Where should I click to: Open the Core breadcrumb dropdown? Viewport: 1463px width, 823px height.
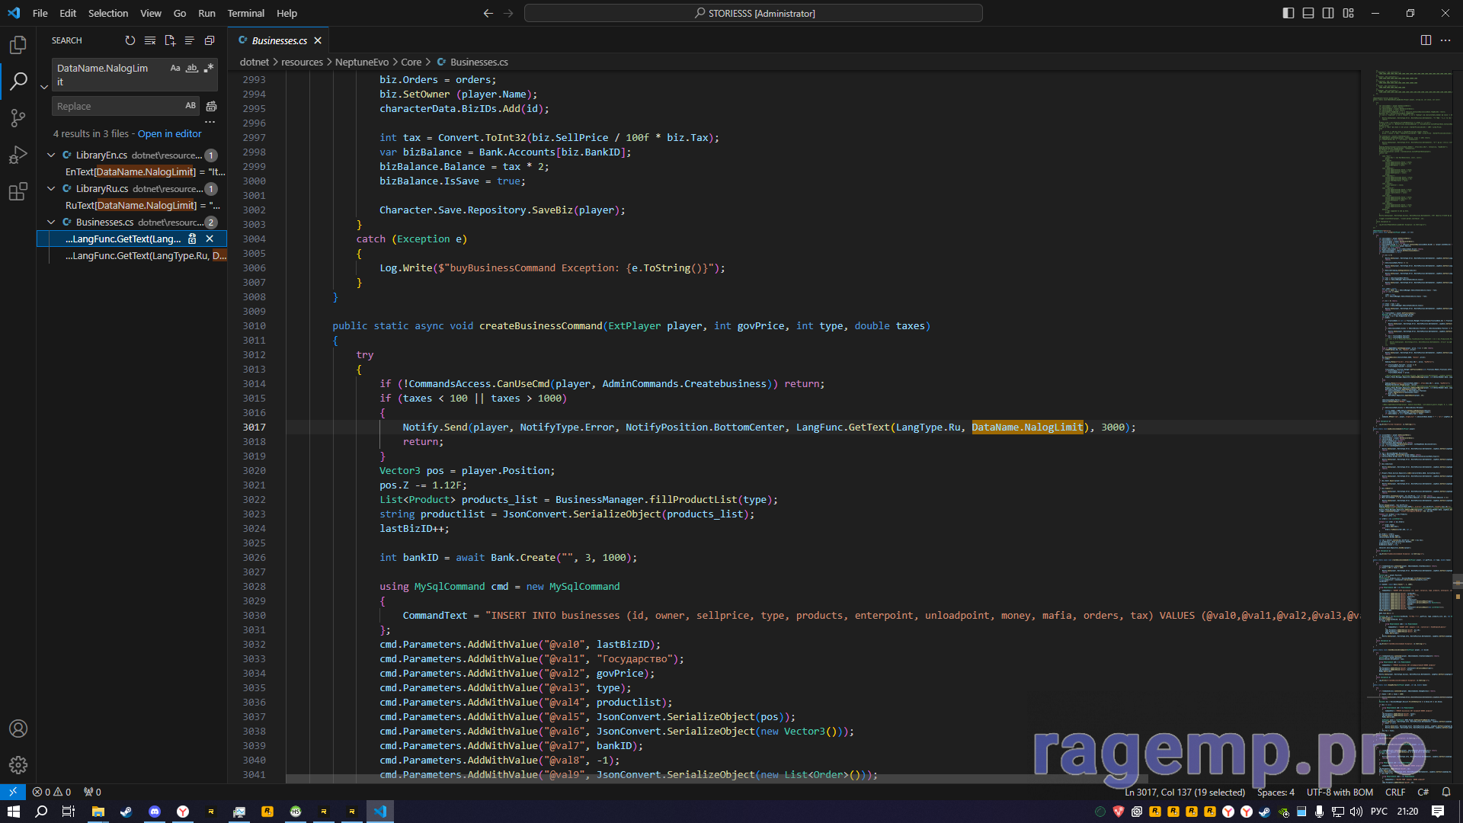411,62
